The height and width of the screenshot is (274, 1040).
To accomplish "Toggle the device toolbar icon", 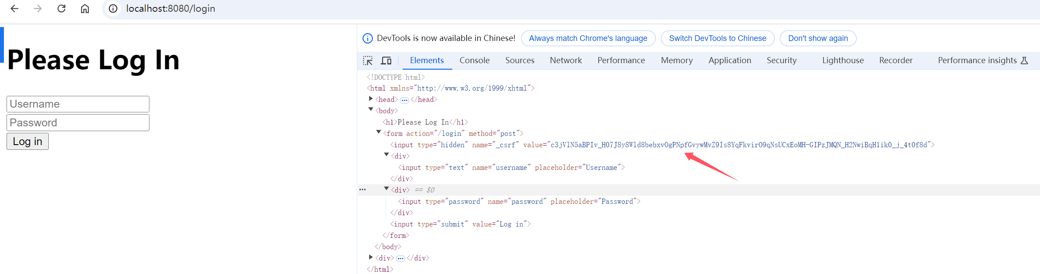I will tap(386, 61).
